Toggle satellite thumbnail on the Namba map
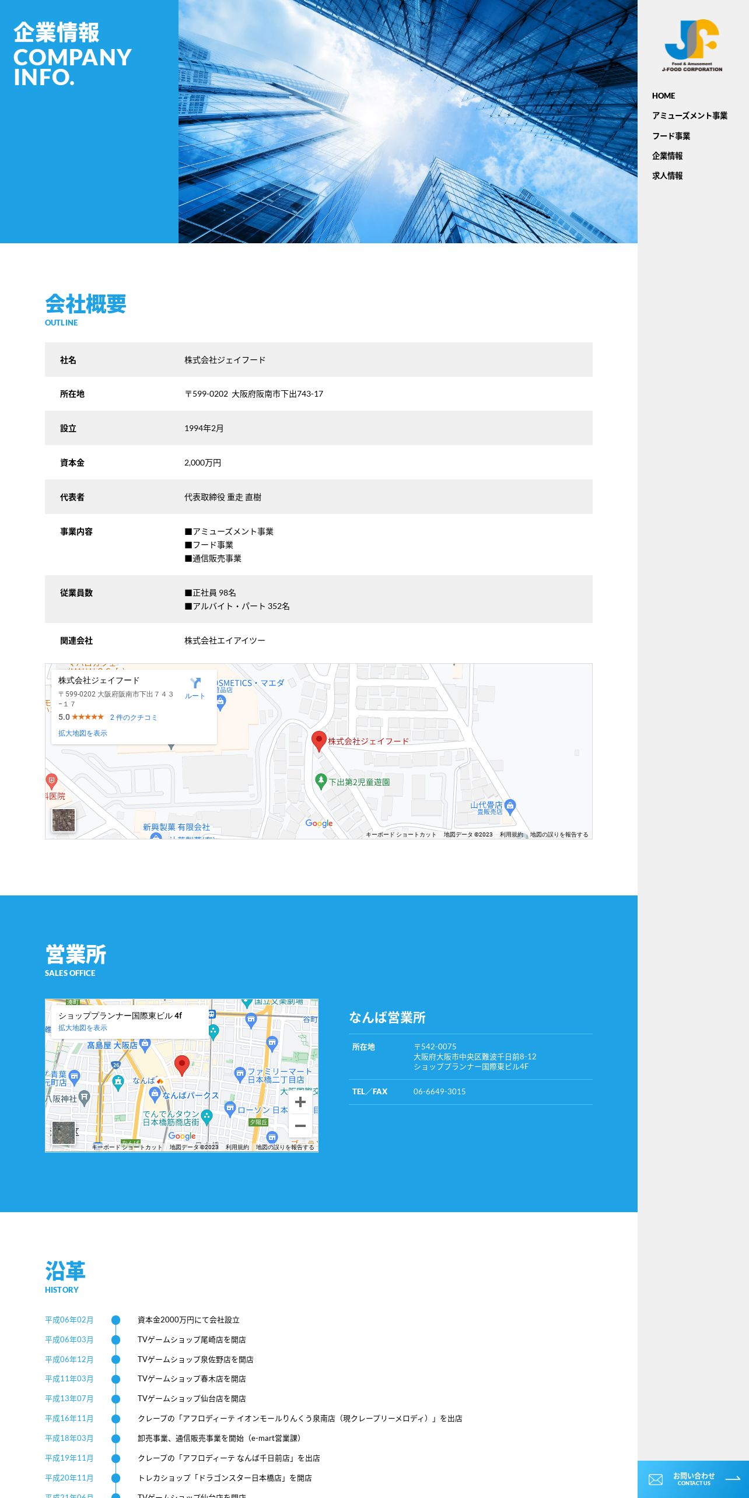749x1498 pixels. coord(64,1133)
